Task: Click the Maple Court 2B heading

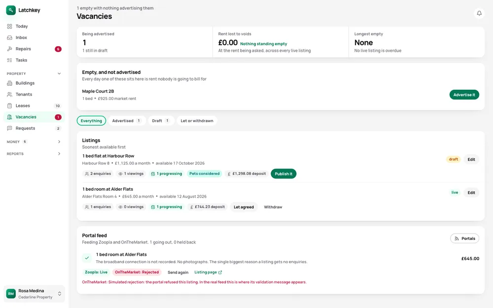Action: point(98,92)
